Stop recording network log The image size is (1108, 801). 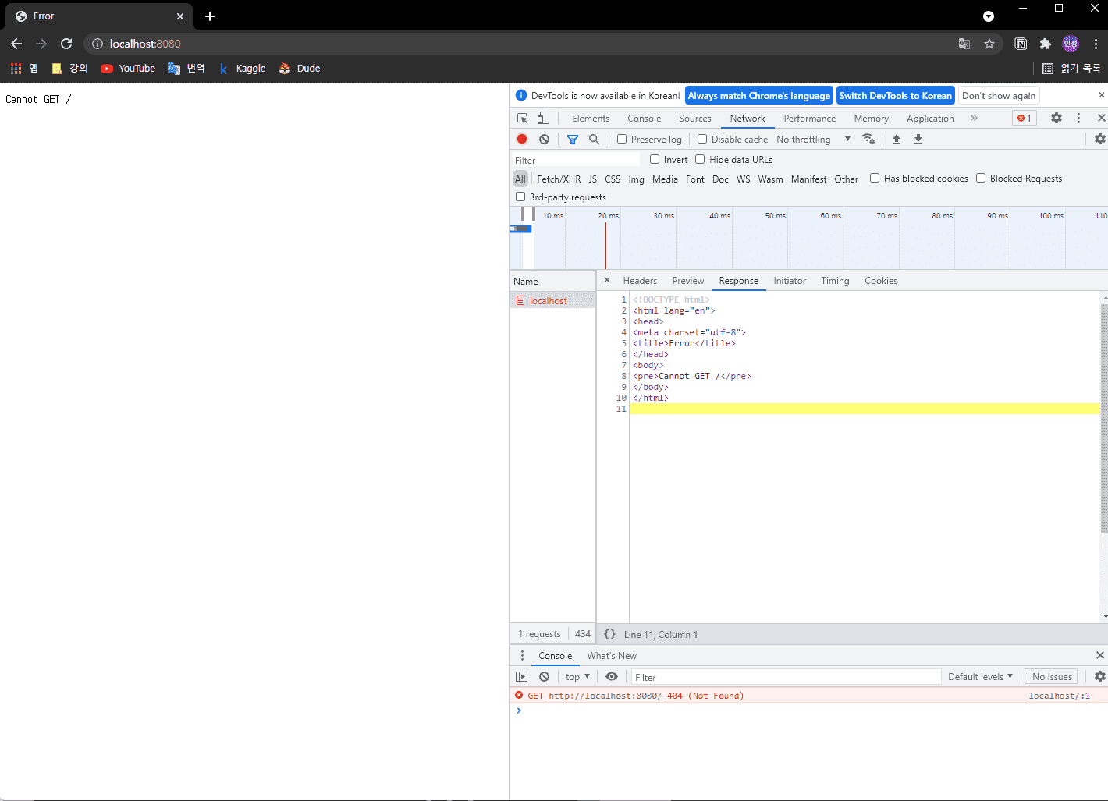[522, 139]
